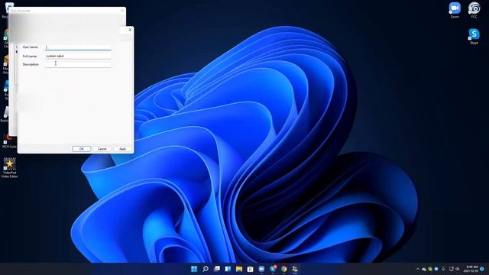Click the User name input field
This screenshot has height=275, width=489.
(78, 47)
